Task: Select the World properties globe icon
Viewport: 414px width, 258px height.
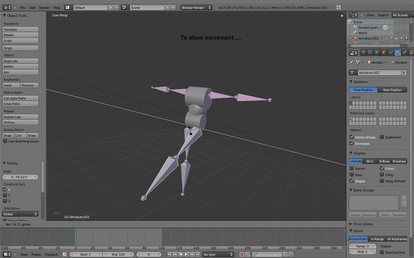Action: [x=377, y=52]
